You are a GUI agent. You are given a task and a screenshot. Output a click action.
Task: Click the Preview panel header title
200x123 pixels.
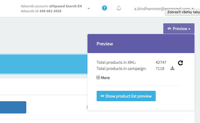click(105, 44)
